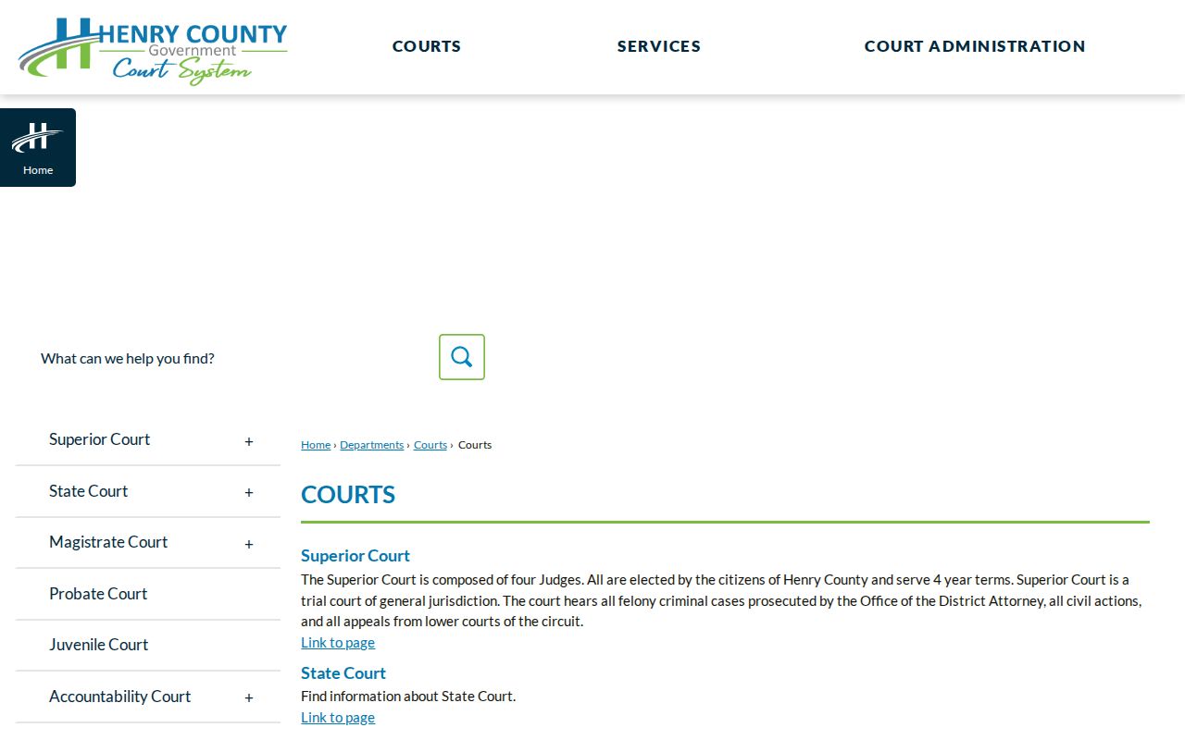Click the COURTS page title
The image size is (1185, 740).
pos(348,495)
